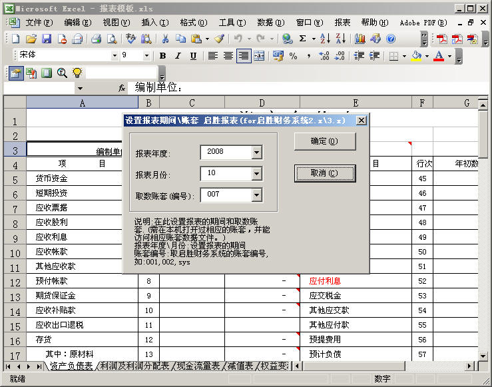The width and height of the screenshot is (492, 387).
Task: Click the cell containing 应付利息
Action: (x=356, y=281)
